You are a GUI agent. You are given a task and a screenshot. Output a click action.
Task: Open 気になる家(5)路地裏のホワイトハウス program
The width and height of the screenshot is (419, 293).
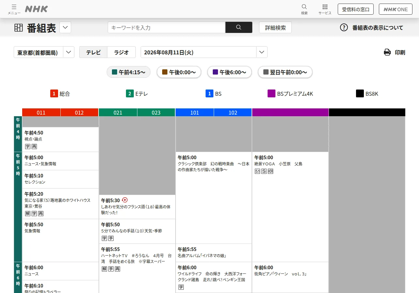[60, 203]
